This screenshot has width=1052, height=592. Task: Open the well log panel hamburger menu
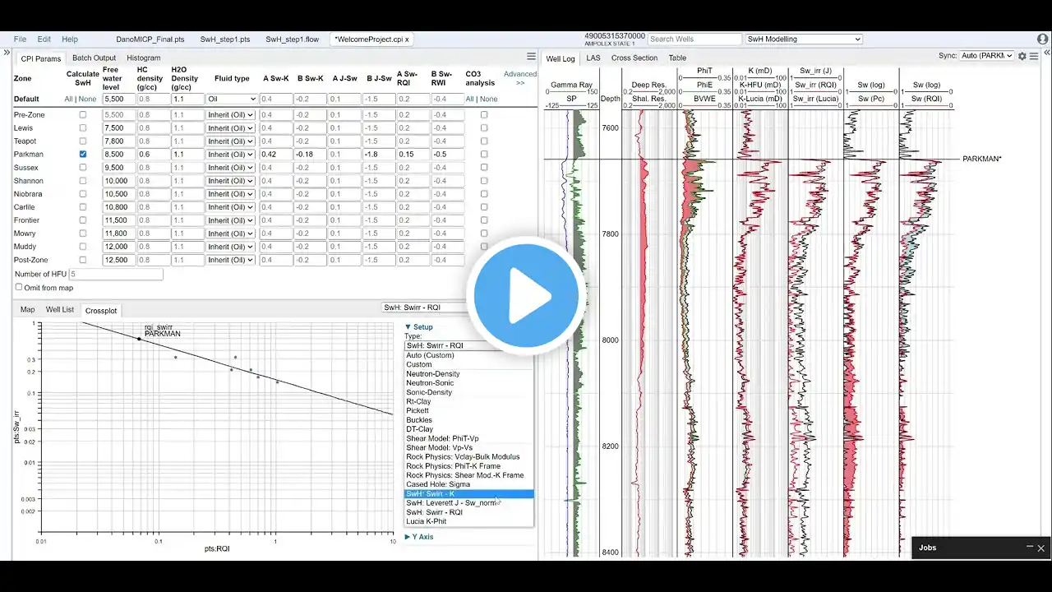(x=1034, y=56)
